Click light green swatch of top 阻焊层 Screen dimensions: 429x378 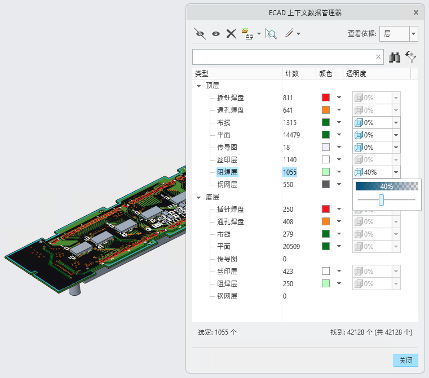(x=326, y=172)
